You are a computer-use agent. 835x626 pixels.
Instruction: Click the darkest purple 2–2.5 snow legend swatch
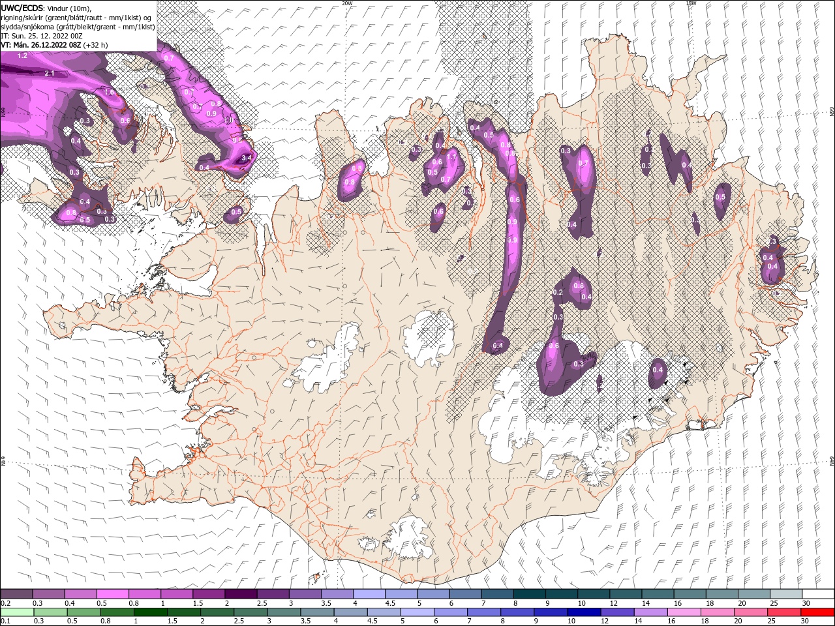[241, 593]
